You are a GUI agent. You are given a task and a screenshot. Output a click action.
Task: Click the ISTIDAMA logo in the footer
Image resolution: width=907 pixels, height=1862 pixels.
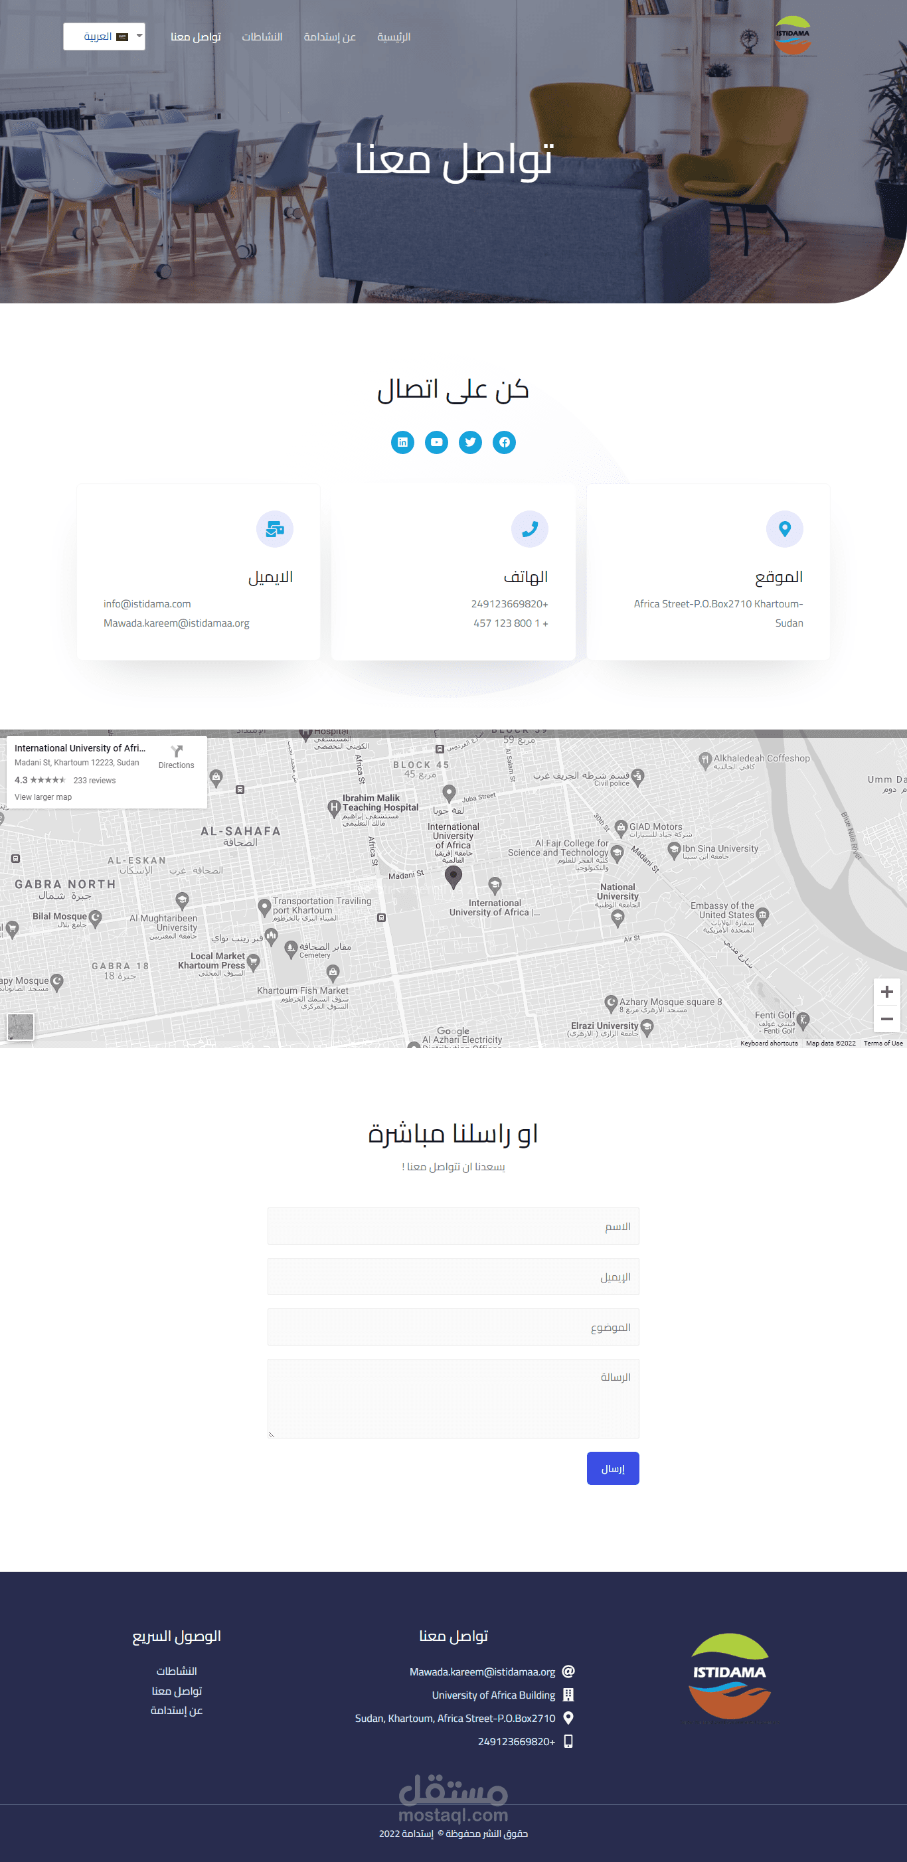730,1678
